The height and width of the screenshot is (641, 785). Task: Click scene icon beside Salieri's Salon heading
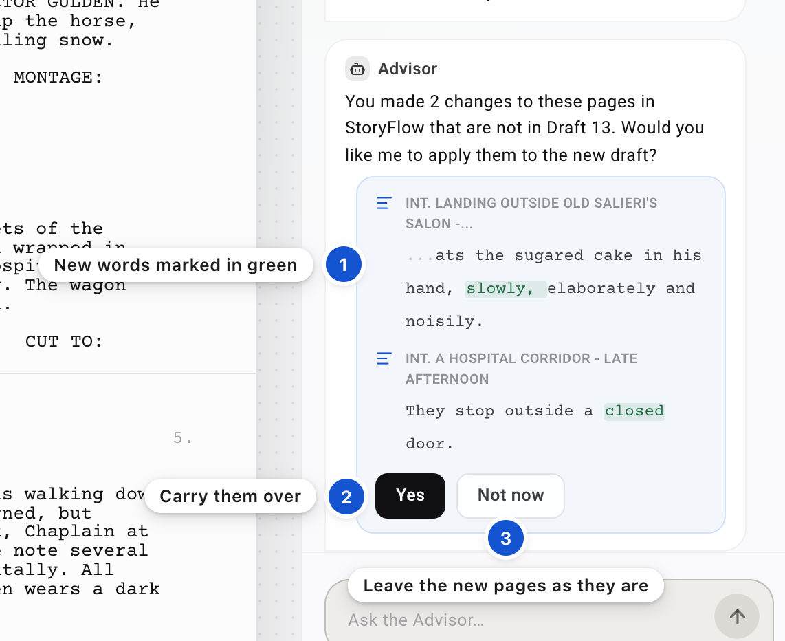click(x=384, y=203)
